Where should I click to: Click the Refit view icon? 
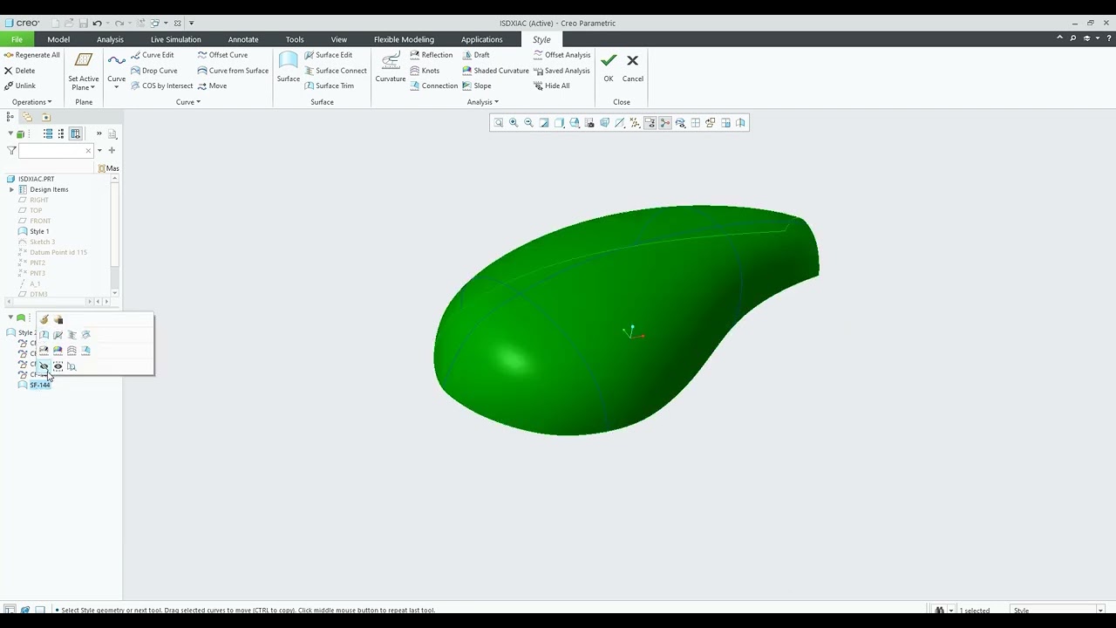pyautogui.click(x=499, y=123)
